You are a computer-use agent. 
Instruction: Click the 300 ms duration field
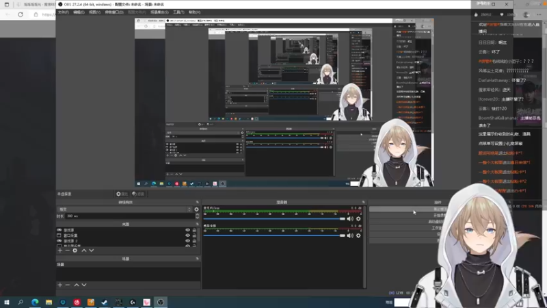coord(130,216)
